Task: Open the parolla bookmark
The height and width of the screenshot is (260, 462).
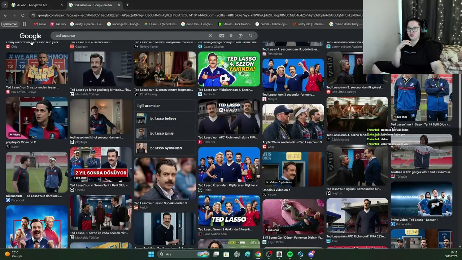Action: click(x=272, y=24)
